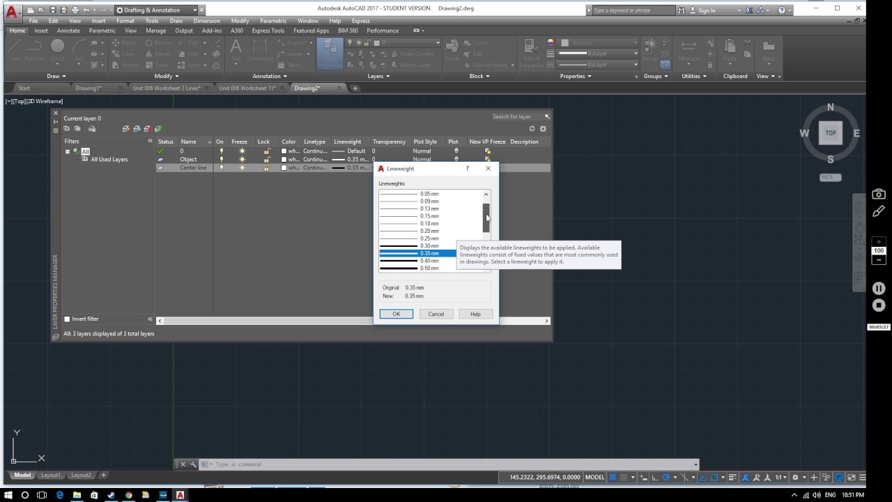Click New Layer icon in layer manager
Screen dimensions: 892x502
pos(125,129)
